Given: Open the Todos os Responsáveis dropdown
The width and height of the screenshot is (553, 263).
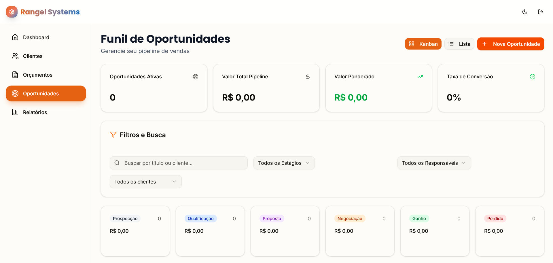Looking at the screenshot, I should click(434, 163).
